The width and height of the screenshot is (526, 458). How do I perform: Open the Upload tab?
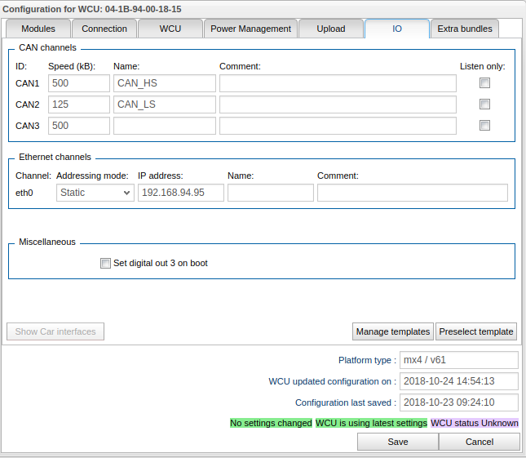point(330,29)
